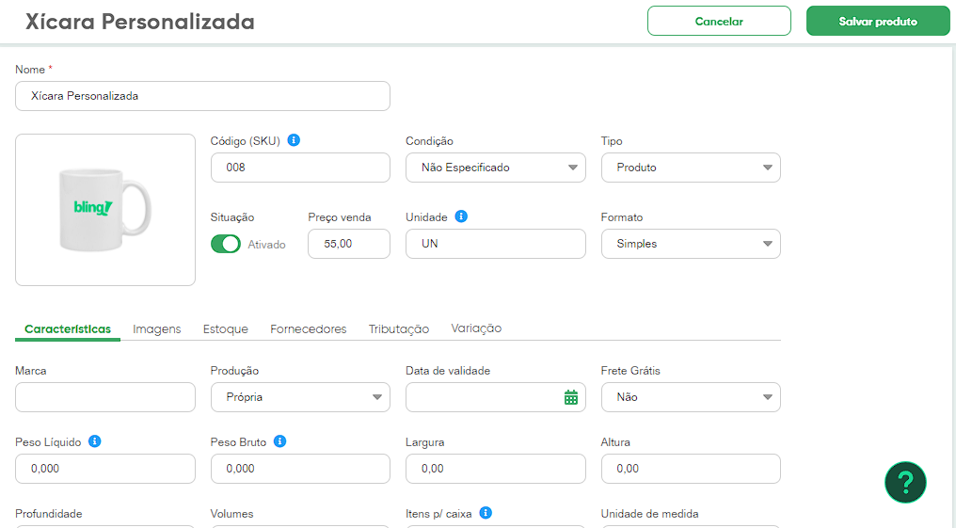
Task: Open the Formato dropdown
Action: [x=690, y=244]
